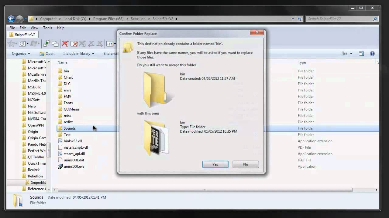The image size is (389, 218).
Task: Open the Organize dropdown
Action: point(21,53)
